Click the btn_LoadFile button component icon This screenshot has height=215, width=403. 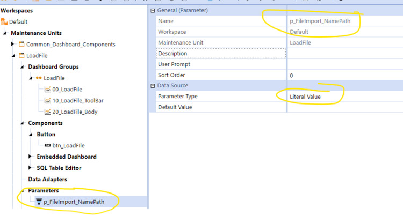click(x=48, y=145)
